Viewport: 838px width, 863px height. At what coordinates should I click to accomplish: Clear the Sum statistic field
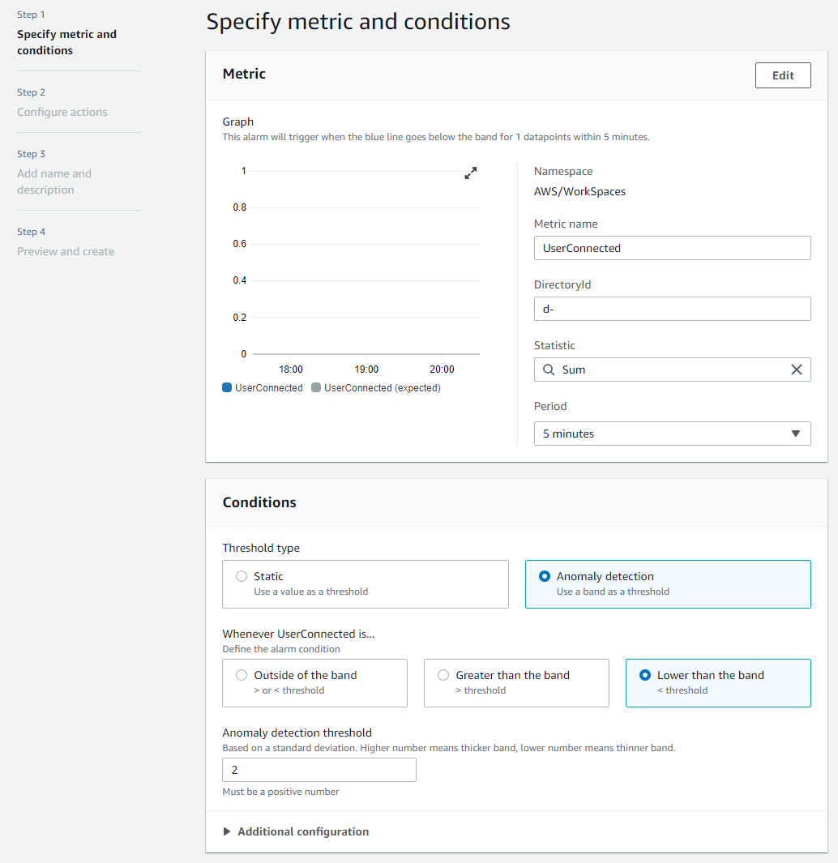point(796,370)
